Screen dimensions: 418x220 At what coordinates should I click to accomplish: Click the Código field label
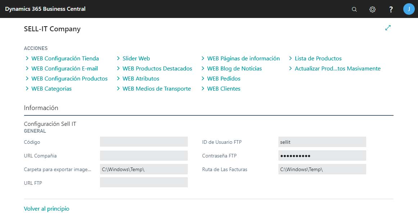point(32,142)
